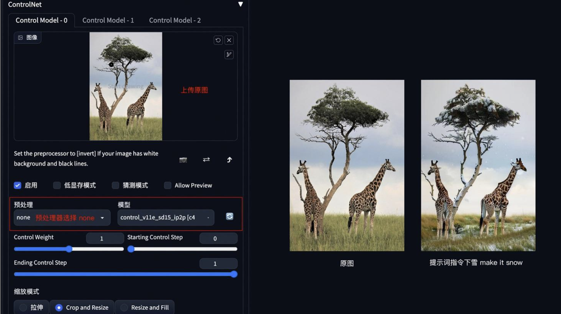The height and width of the screenshot is (314, 561).
Task: Click the mirror swap arrows icon
Action: point(206,159)
